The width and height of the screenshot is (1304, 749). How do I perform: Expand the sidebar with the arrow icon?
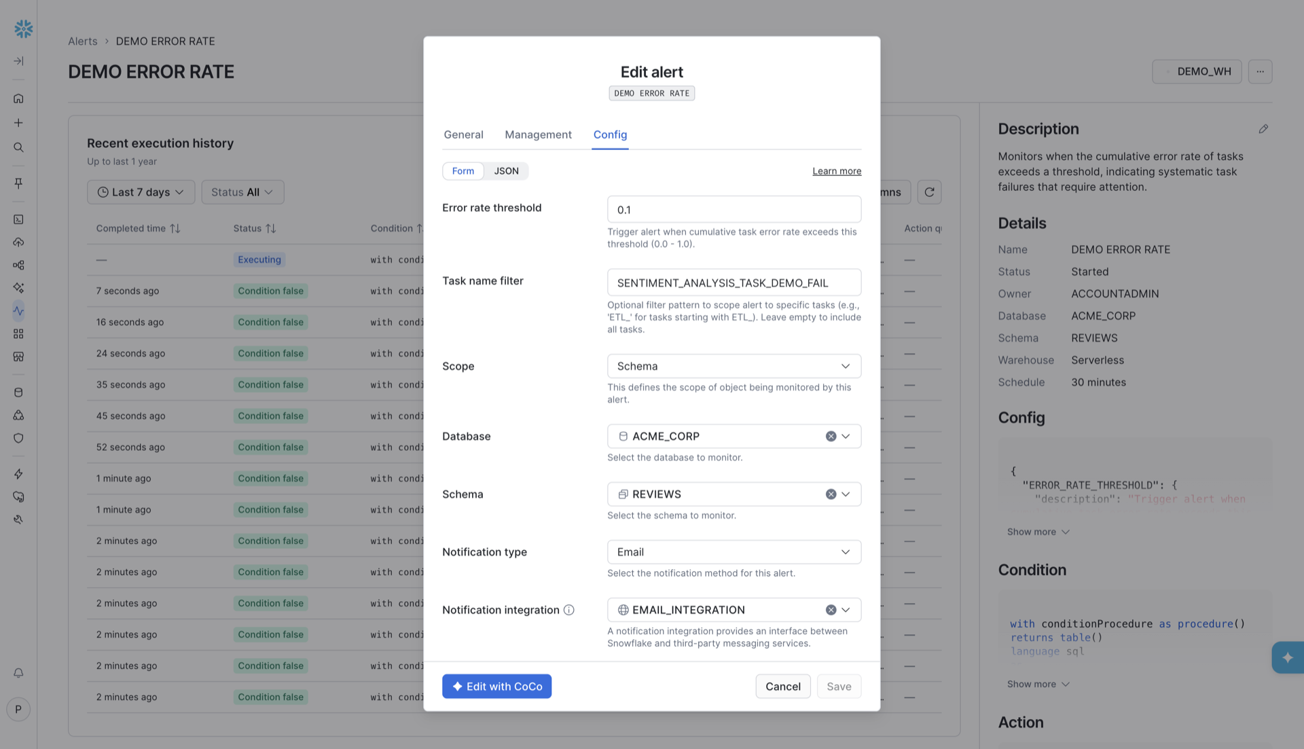point(18,61)
